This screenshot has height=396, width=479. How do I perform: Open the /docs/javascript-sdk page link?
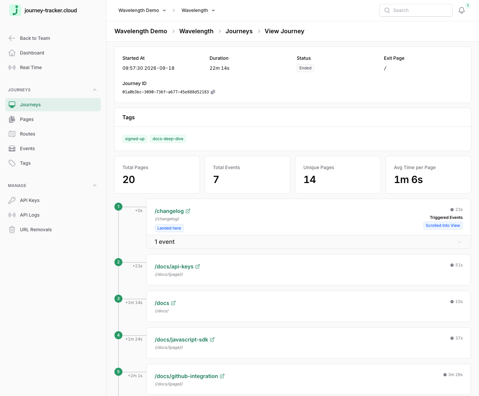181,340
